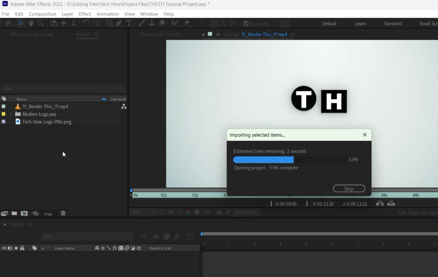
Task: Open the timeline panel menu
Action: (x=30, y=224)
